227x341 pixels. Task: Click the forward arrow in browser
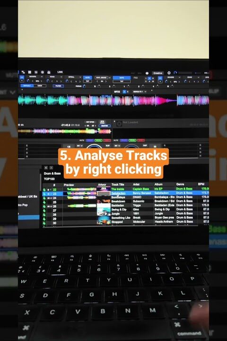[51, 168]
